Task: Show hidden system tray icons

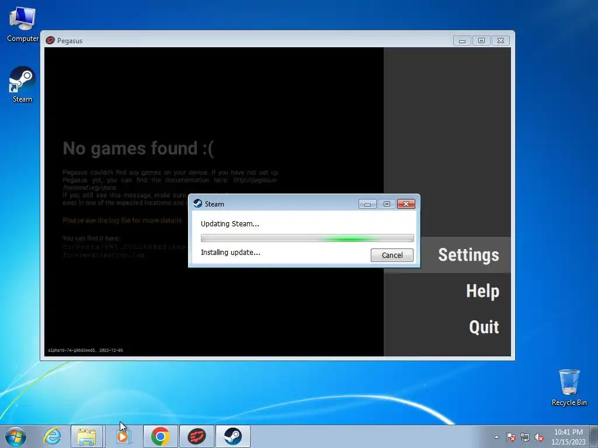Action: click(496, 437)
